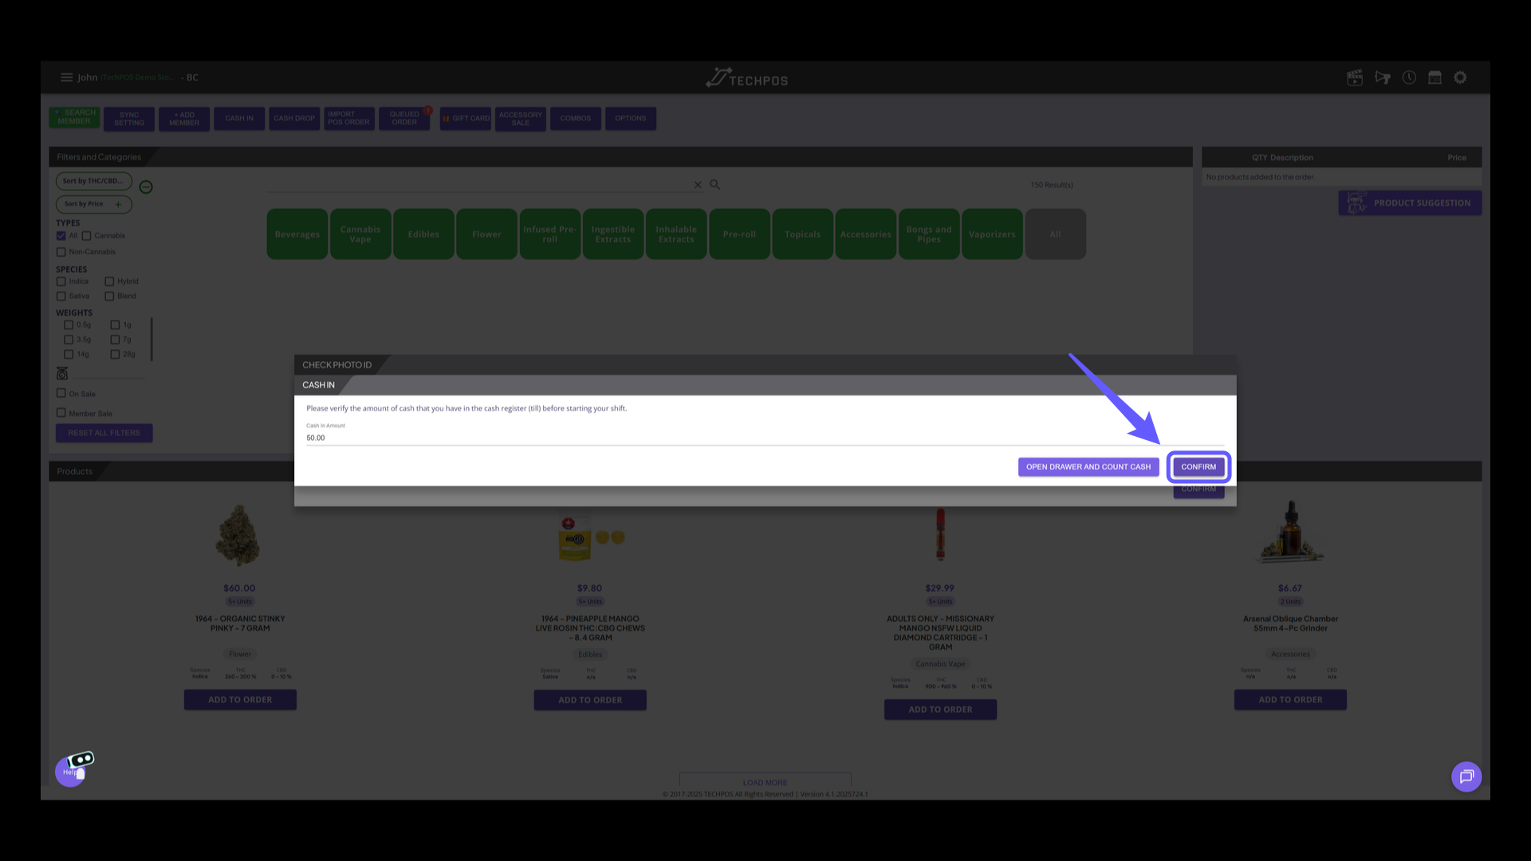The height and width of the screenshot is (861, 1531).
Task: Select the Pre-roll category
Action: [x=739, y=234]
